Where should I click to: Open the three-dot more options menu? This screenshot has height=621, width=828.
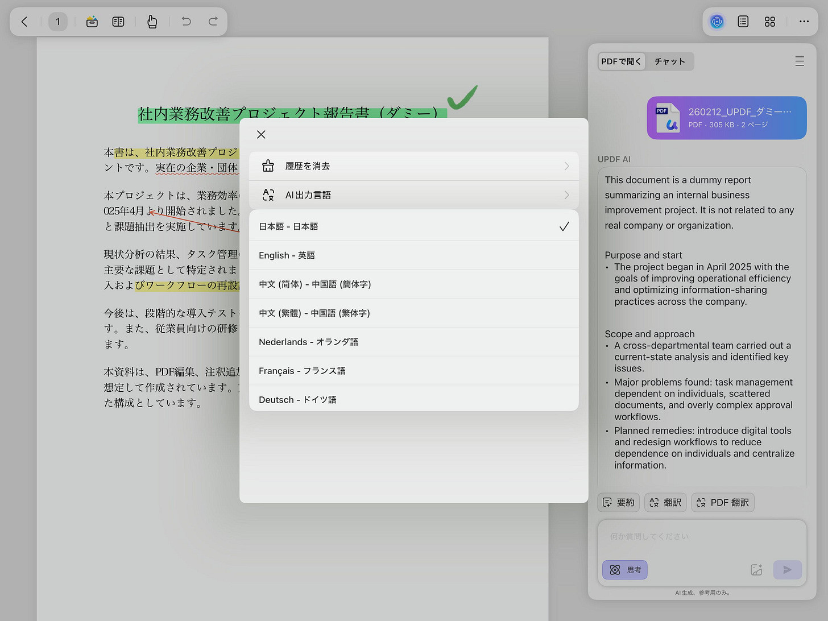(804, 22)
